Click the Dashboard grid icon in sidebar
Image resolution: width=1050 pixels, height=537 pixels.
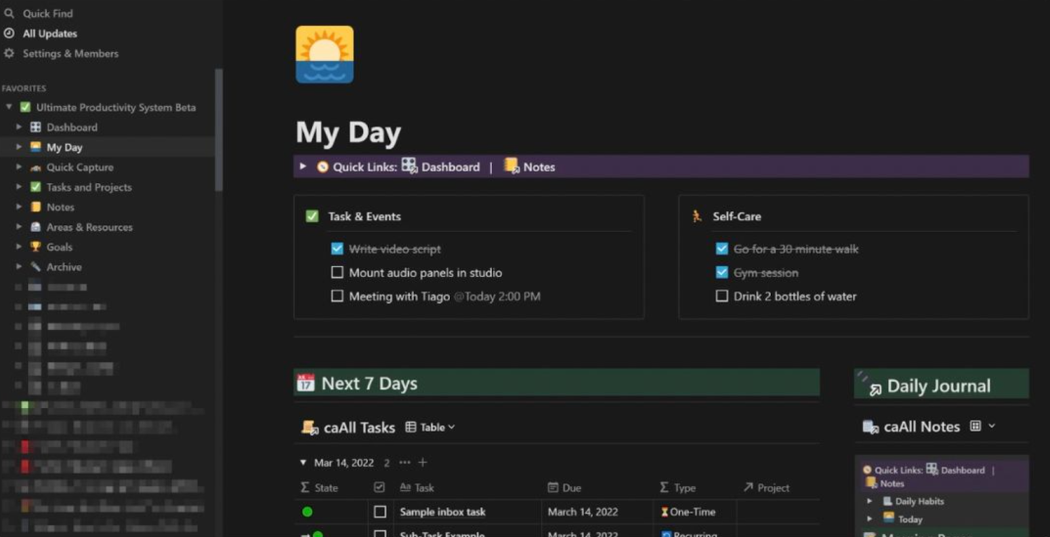(36, 127)
